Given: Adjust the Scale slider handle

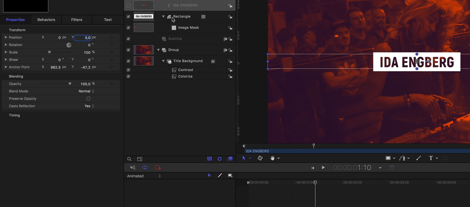Looking at the screenshot, I should coord(49,52).
